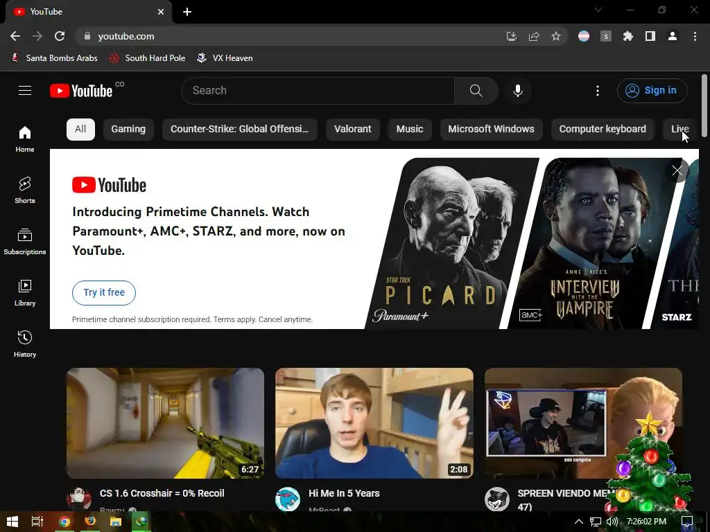The height and width of the screenshot is (532, 710).
Task: Click the Try it free button
Action: pyautogui.click(x=104, y=293)
